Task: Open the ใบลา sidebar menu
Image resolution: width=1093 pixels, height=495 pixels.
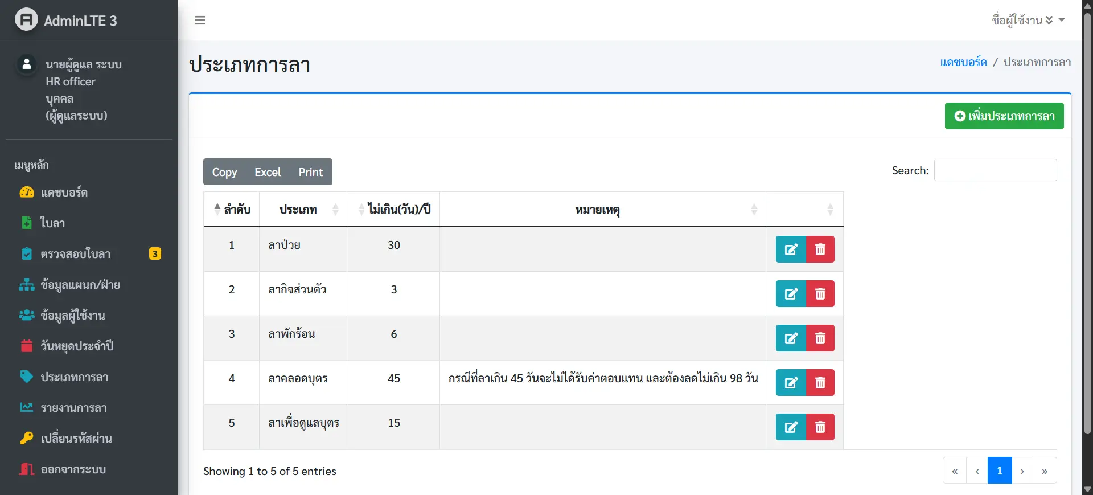Action: click(x=89, y=223)
